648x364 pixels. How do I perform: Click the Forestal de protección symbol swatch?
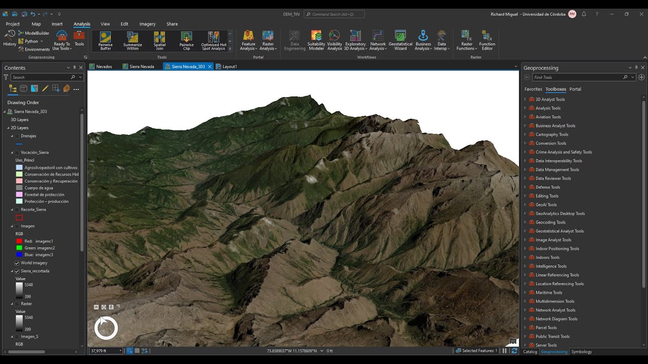tap(19, 195)
